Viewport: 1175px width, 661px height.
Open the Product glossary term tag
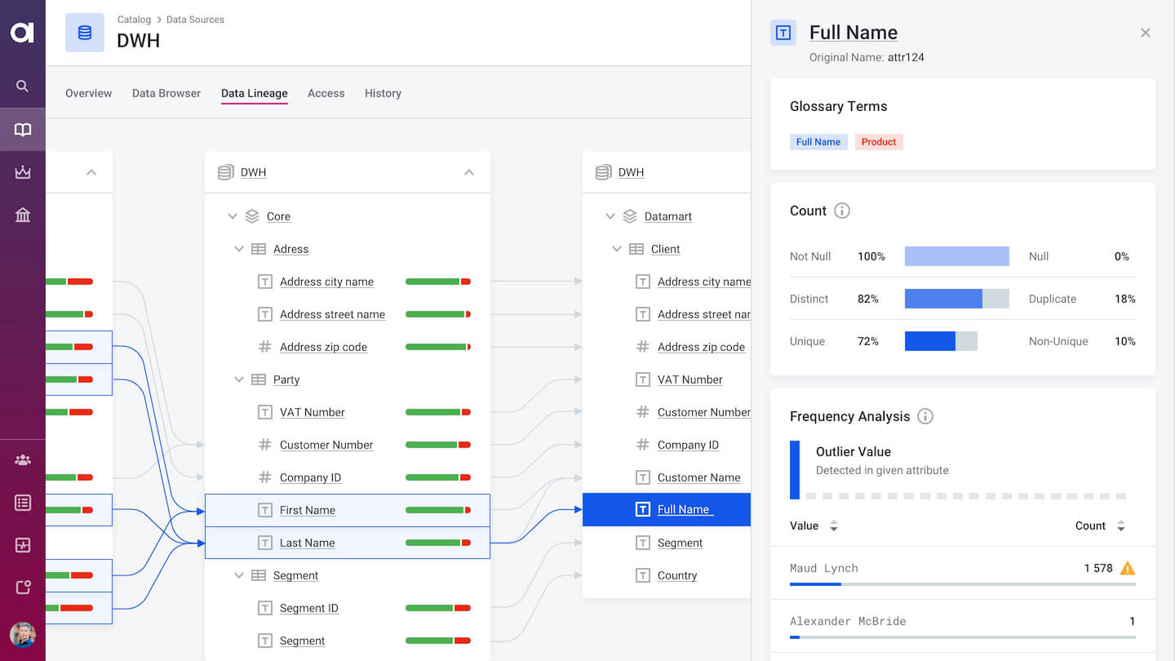[879, 141]
